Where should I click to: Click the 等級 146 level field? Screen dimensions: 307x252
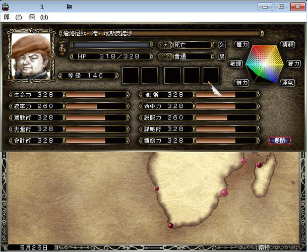[89, 76]
